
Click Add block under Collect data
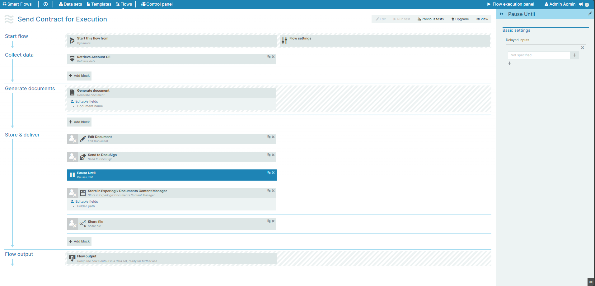click(x=79, y=76)
